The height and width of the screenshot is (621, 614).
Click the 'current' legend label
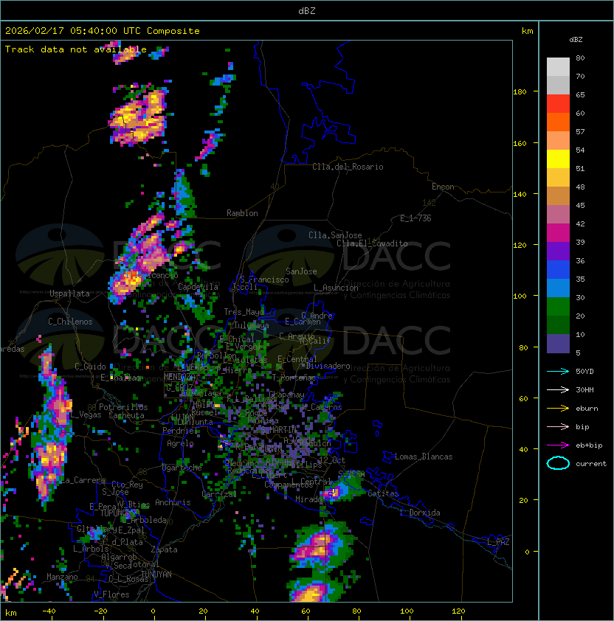point(591,464)
